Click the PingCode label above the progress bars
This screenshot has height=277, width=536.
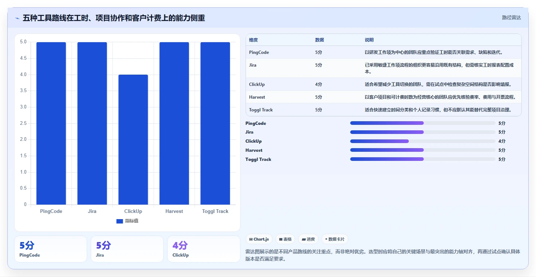pos(256,123)
